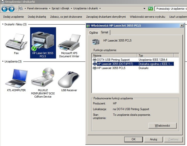This screenshot has height=146, width=187.
Task: Click the HP LaserJet icon in dialog header
Action: click(x=96, y=42)
